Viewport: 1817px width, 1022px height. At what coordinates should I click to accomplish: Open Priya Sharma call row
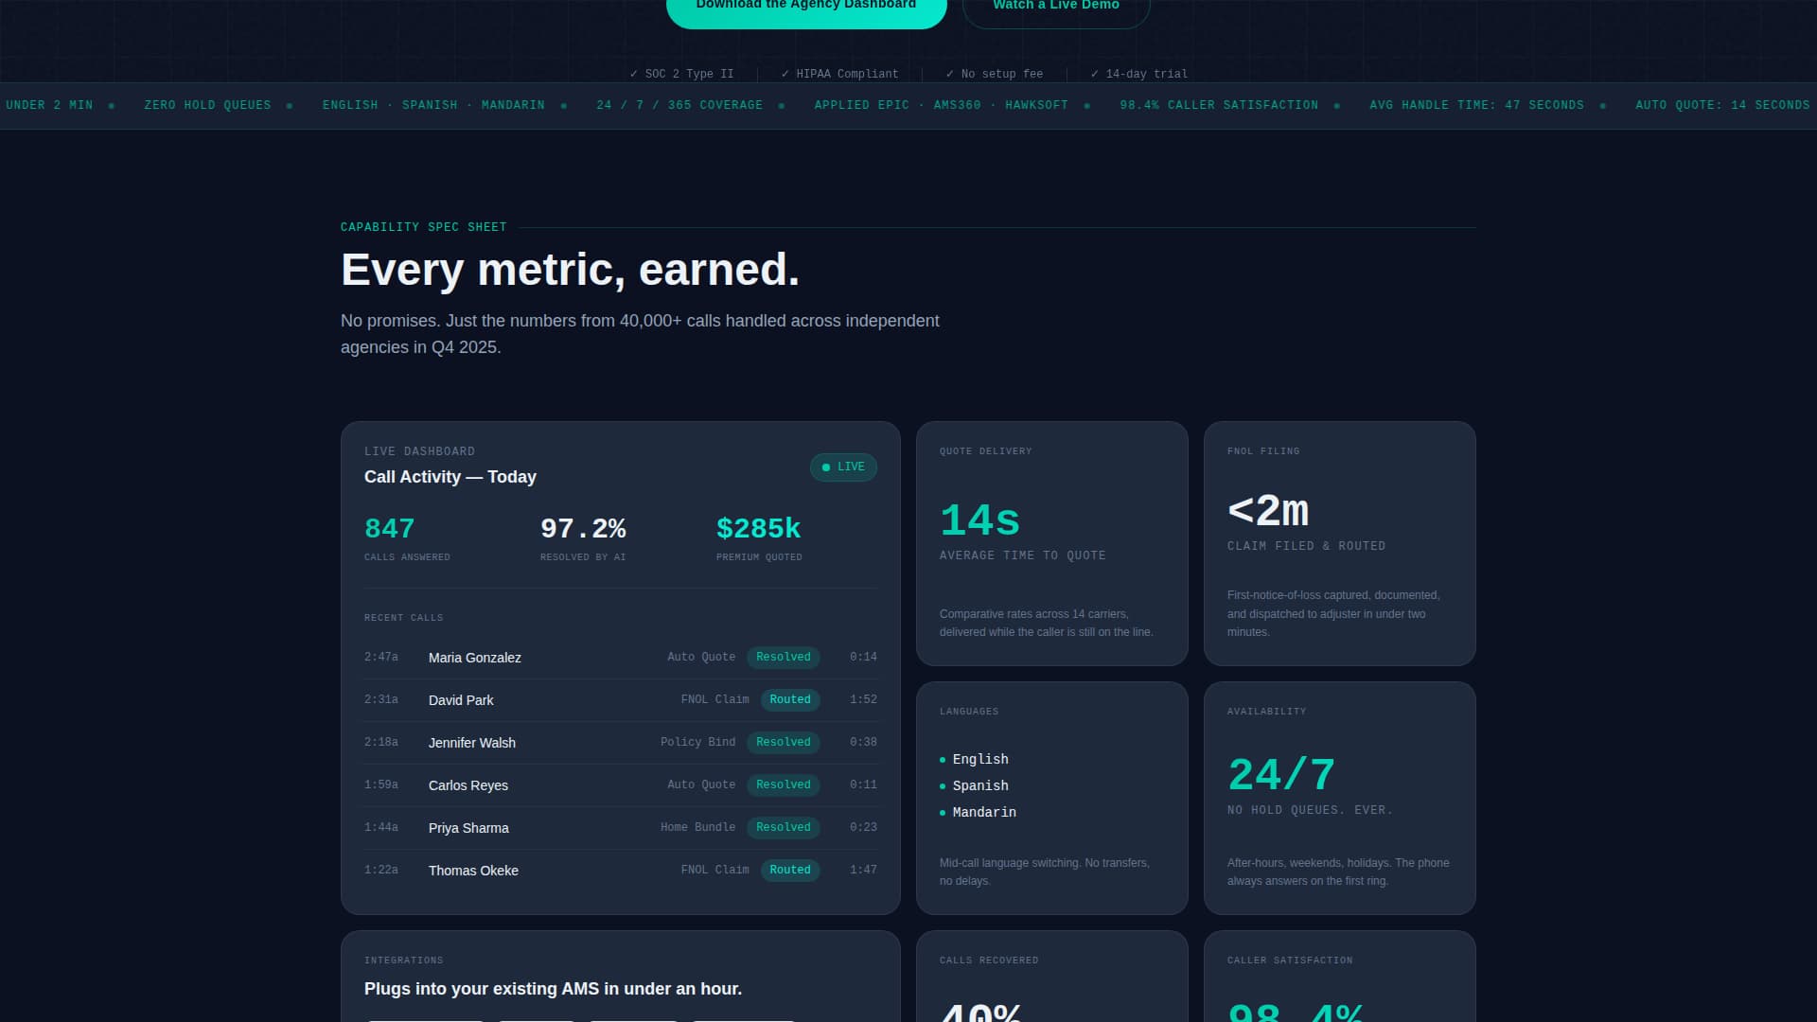tap(621, 828)
